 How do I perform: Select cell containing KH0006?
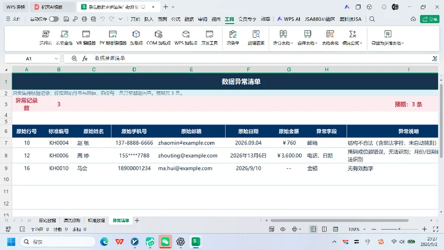coord(59,156)
